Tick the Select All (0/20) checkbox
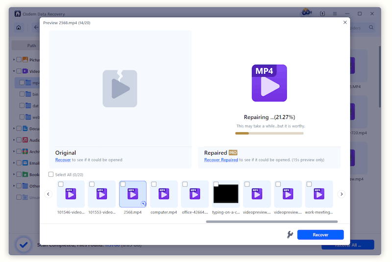 pyautogui.click(x=51, y=174)
